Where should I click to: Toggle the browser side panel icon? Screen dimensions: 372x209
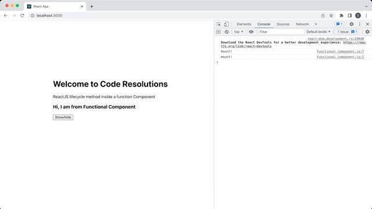(350, 16)
